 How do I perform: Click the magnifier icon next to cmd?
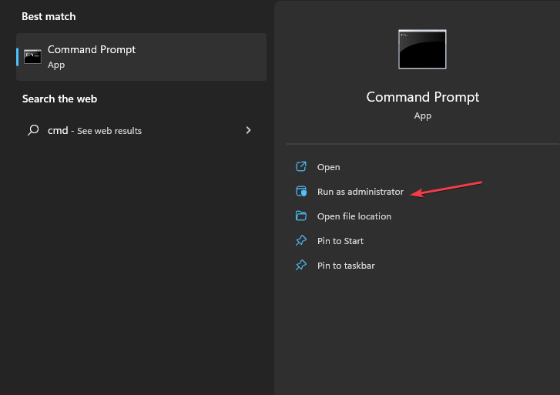(x=33, y=131)
